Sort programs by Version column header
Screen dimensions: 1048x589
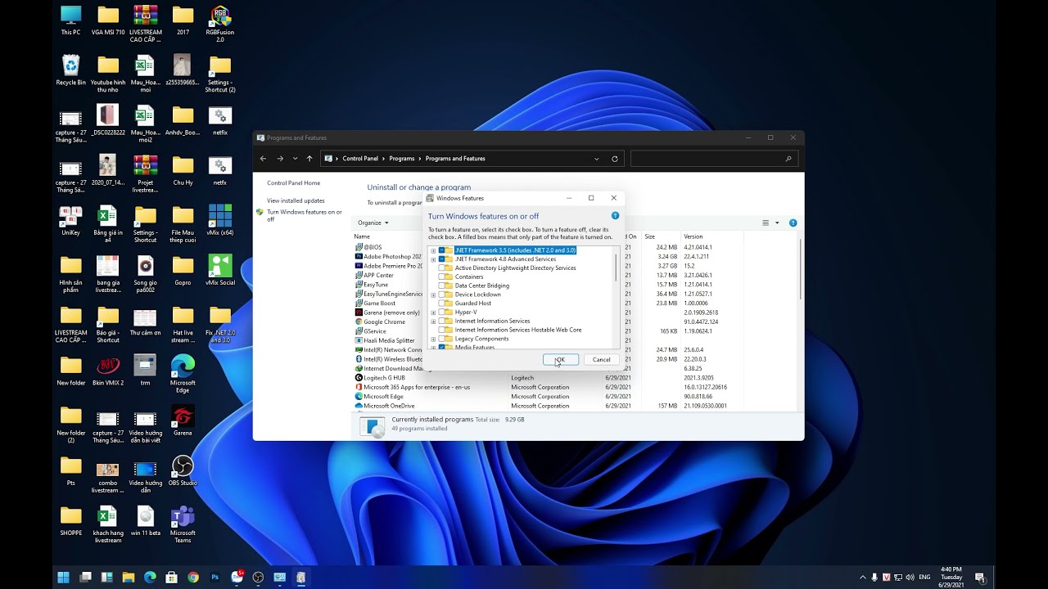pyautogui.click(x=693, y=236)
